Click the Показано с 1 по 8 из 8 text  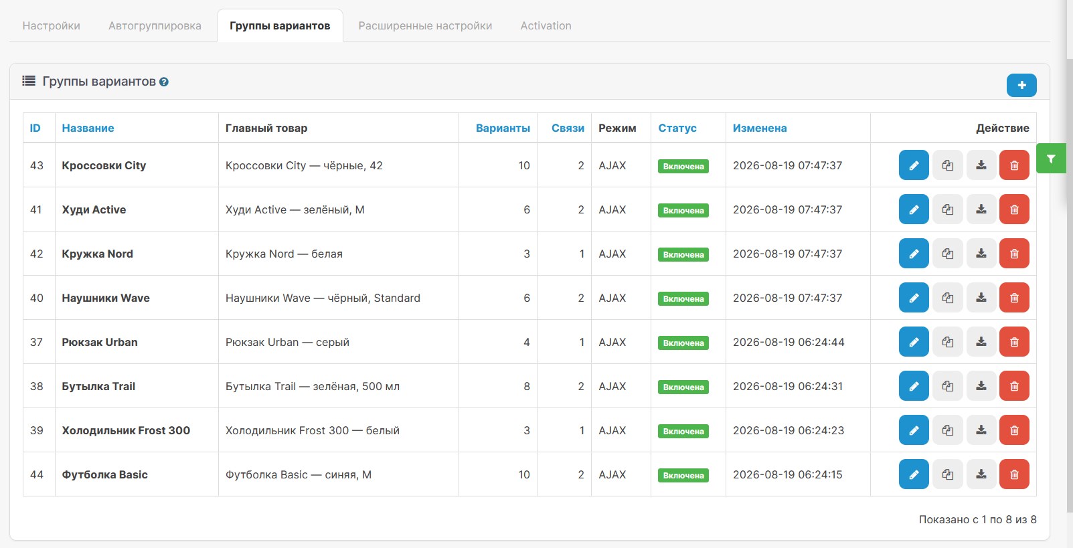pos(977,519)
